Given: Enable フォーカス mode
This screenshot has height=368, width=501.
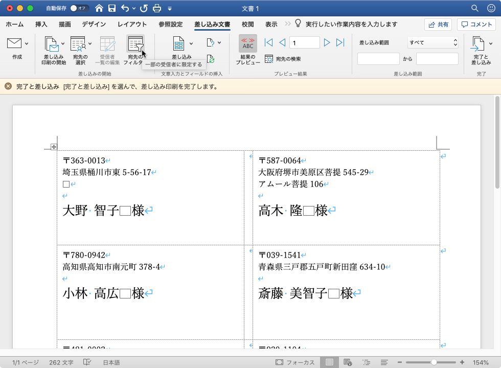Looking at the screenshot, I should (295, 362).
